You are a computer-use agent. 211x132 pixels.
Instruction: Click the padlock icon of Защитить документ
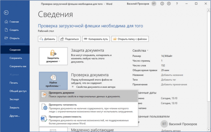click(x=53, y=53)
